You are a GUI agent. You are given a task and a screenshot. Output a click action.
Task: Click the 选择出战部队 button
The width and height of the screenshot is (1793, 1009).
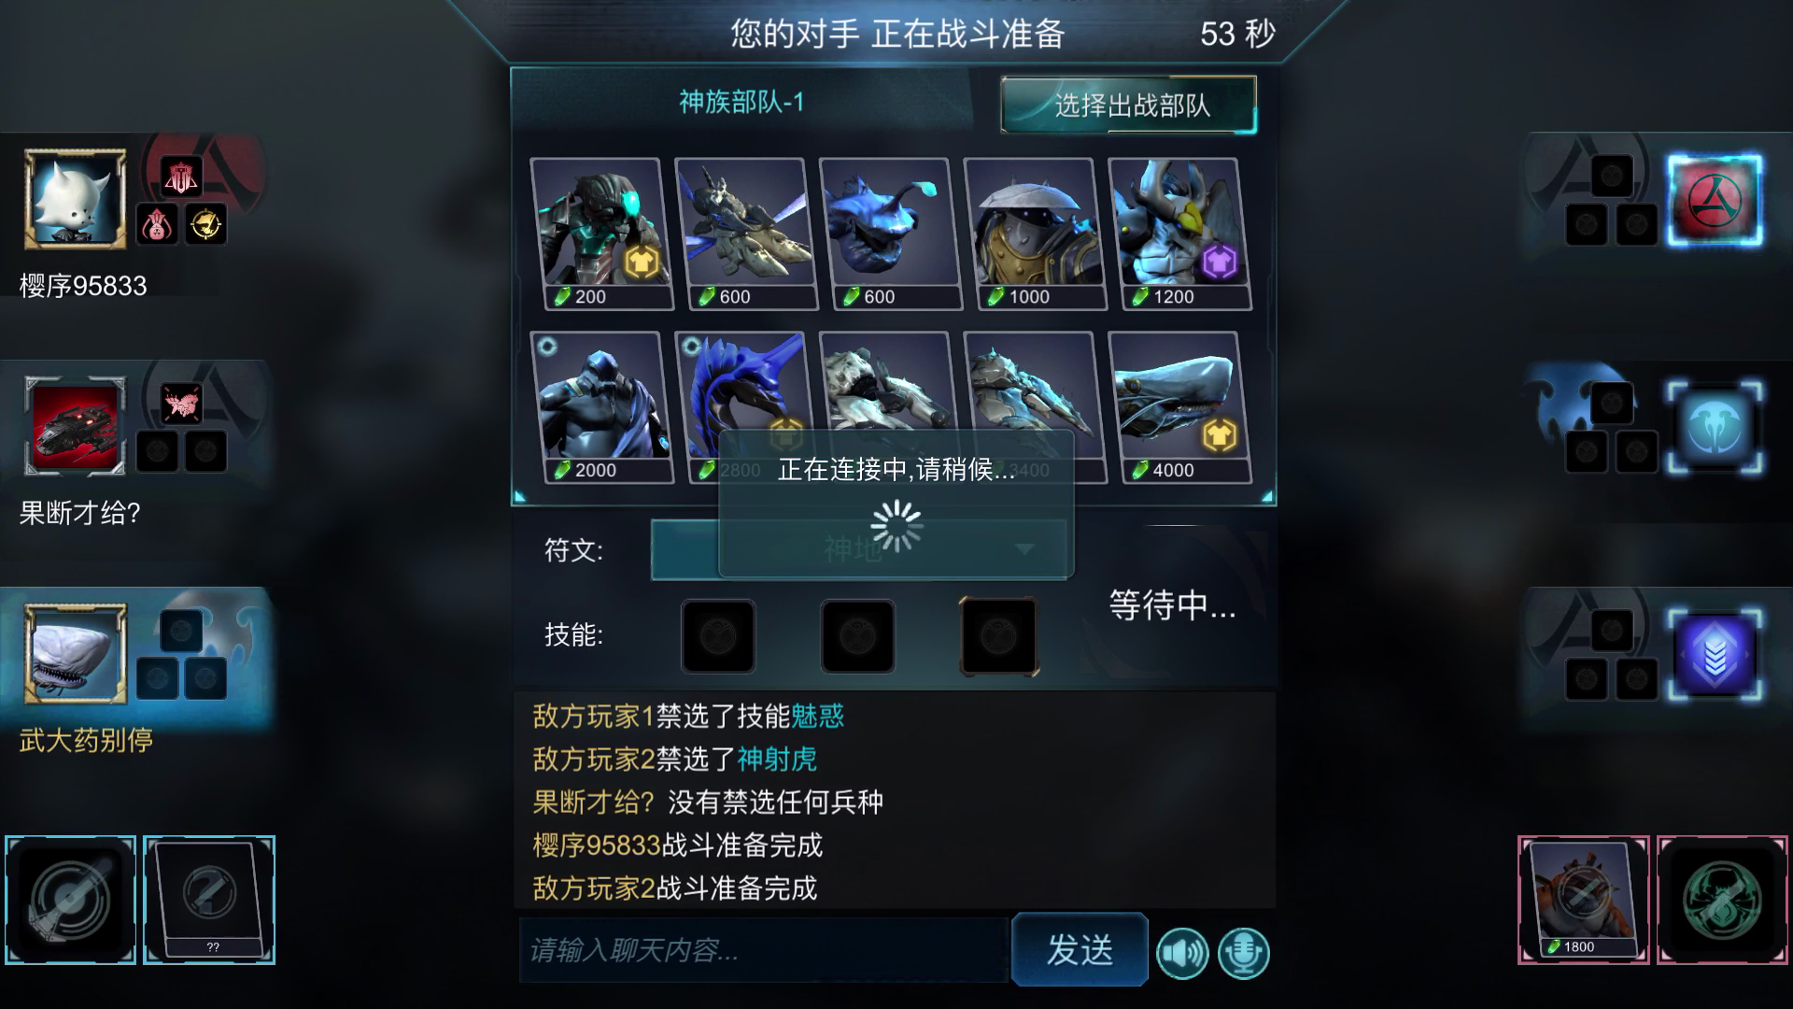click(1129, 105)
